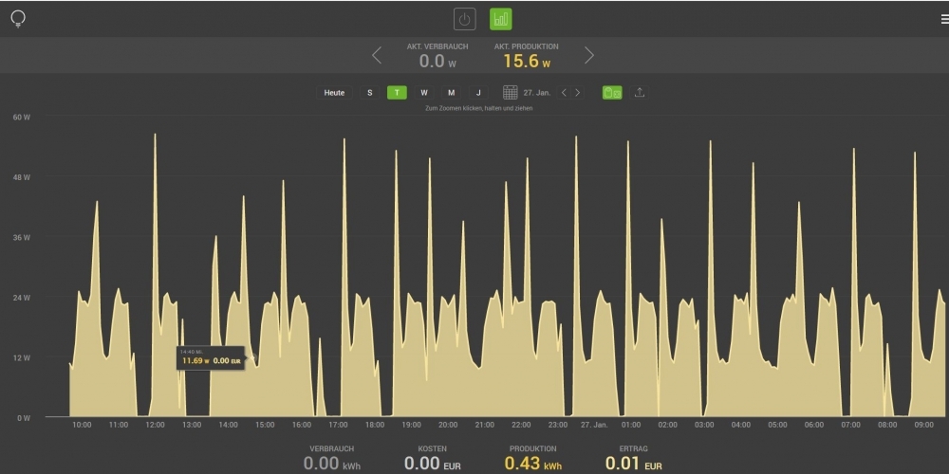
Task: Click the export upload icon
Action: tap(640, 93)
